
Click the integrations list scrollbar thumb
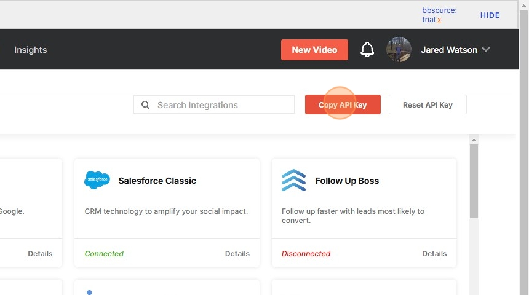tap(474, 181)
